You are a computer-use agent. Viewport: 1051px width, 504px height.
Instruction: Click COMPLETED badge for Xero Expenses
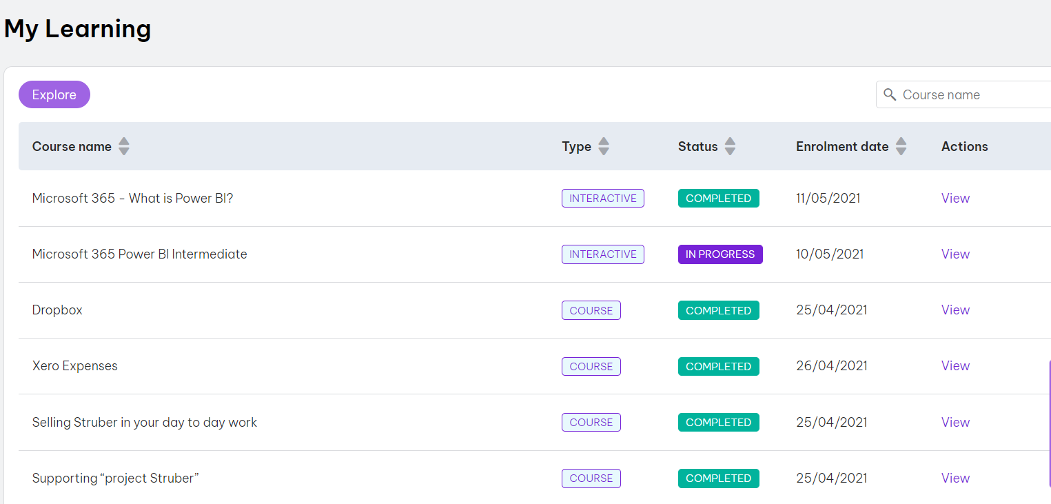(x=718, y=366)
